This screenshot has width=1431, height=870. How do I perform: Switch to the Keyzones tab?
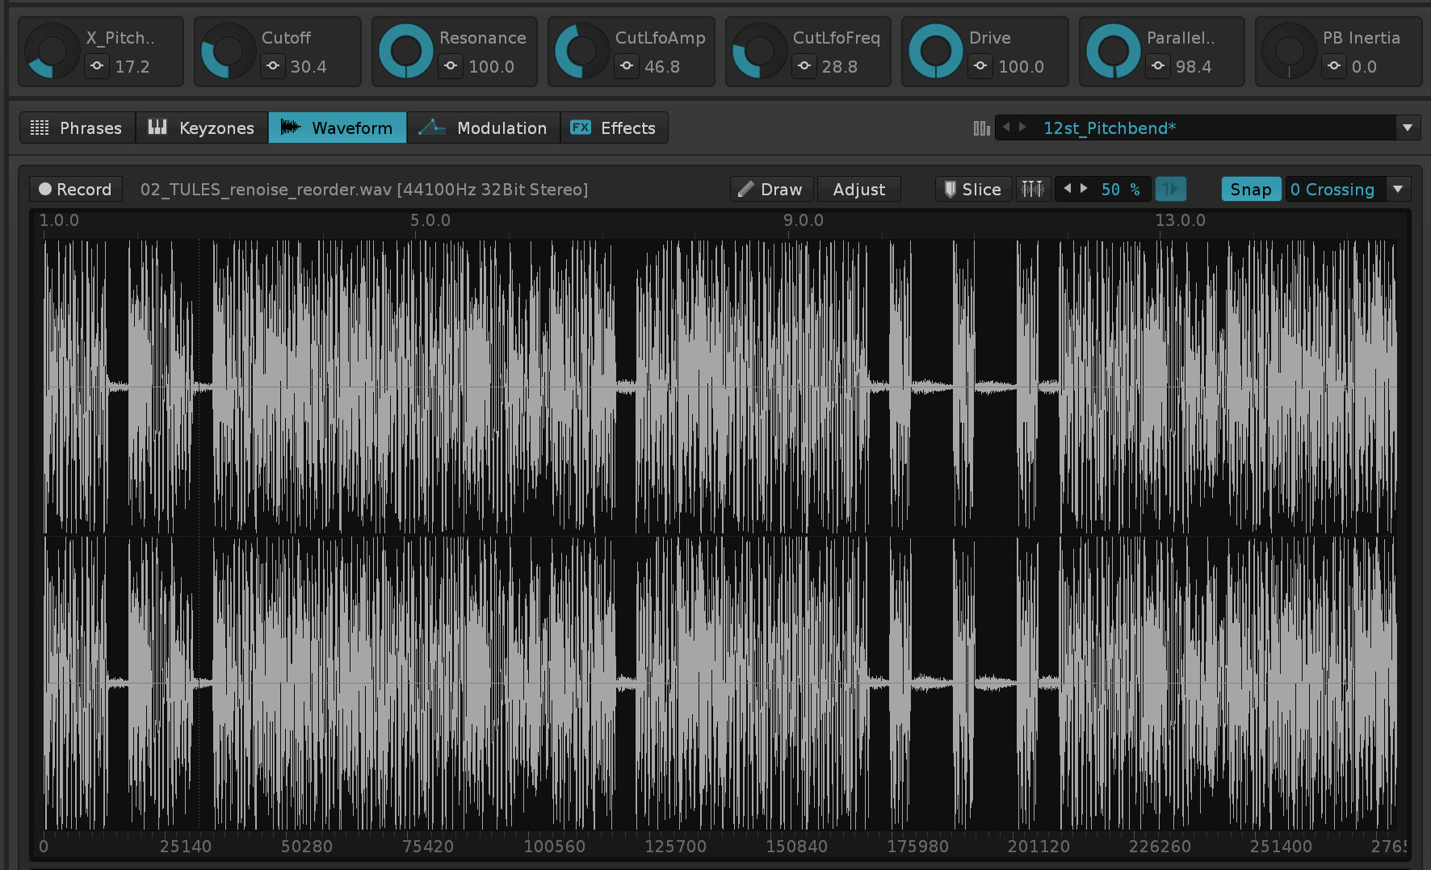(202, 128)
